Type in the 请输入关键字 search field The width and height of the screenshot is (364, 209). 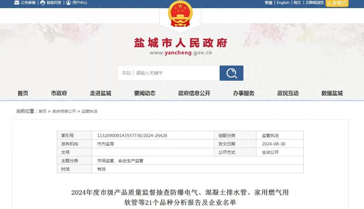[x=177, y=73]
